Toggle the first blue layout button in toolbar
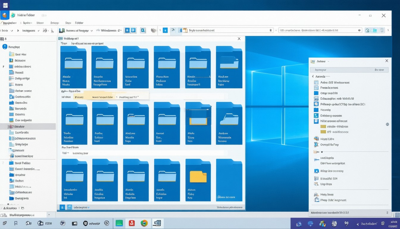The image size is (400, 229). 127,30
